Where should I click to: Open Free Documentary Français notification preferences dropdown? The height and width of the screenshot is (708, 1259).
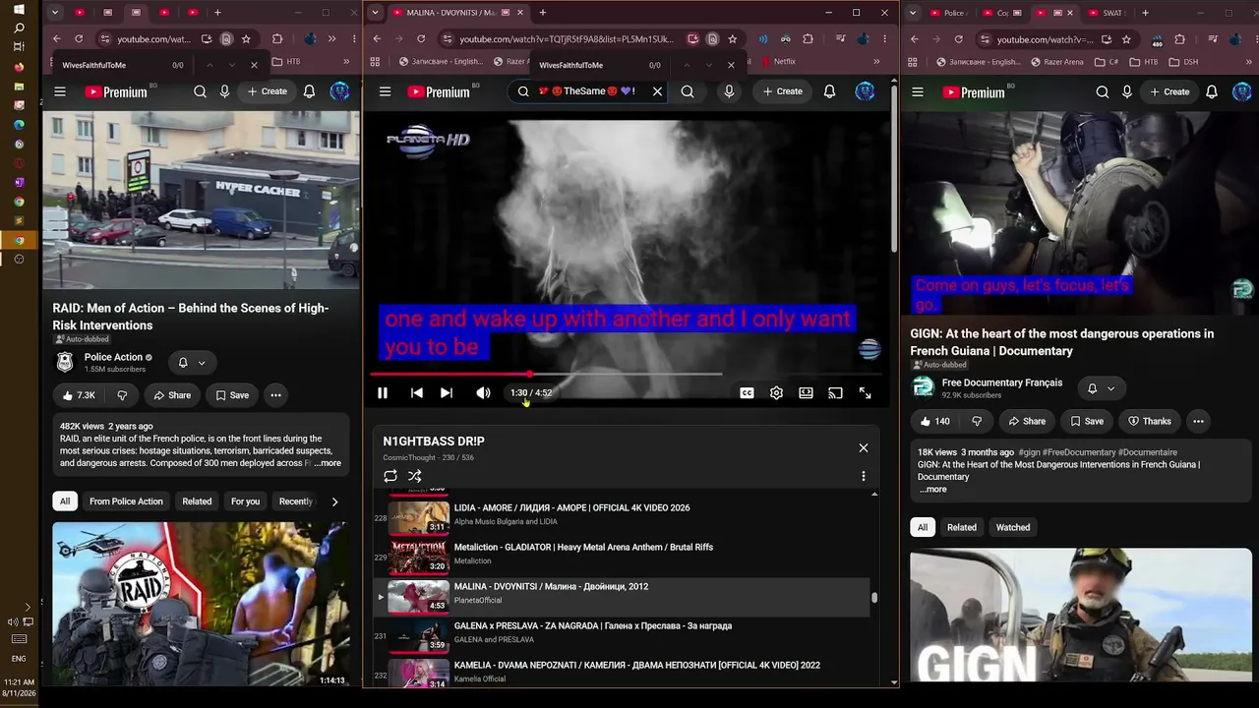(1101, 388)
